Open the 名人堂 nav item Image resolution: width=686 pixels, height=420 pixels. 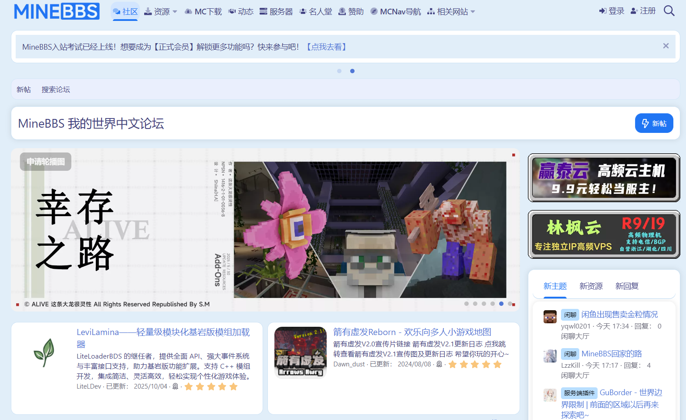point(315,11)
